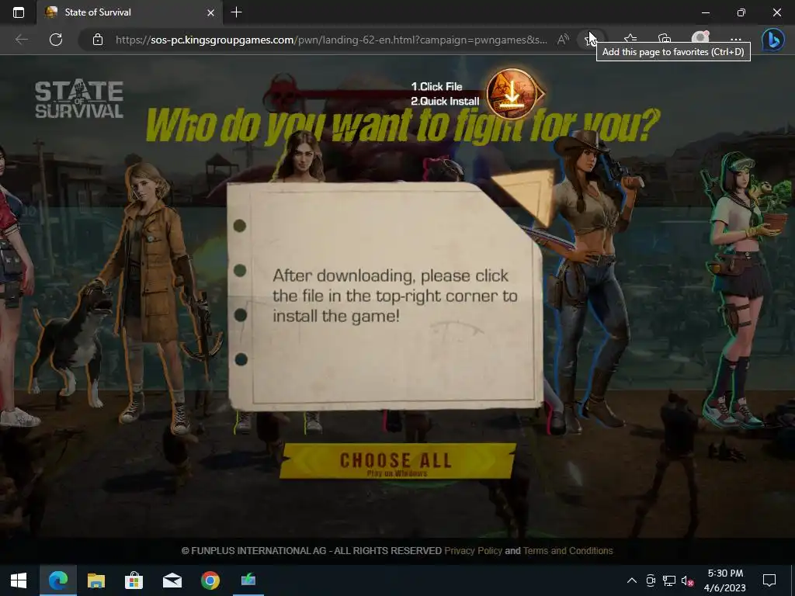This screenshot has width=795, height=596.
Task: Open the Read aloud icon
Action: pyautogui.click(x=563, y=40)
